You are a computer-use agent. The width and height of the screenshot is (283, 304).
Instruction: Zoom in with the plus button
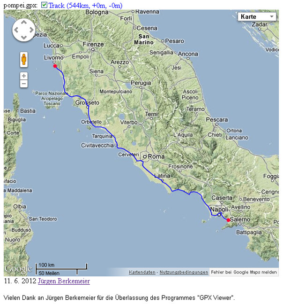23,76
